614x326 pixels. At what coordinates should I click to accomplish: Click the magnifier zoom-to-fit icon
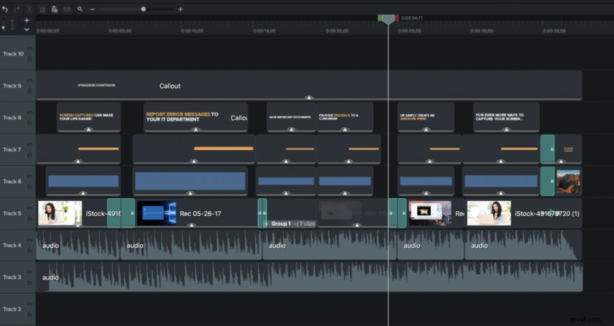pyautogui.click(x=80, y=9)
